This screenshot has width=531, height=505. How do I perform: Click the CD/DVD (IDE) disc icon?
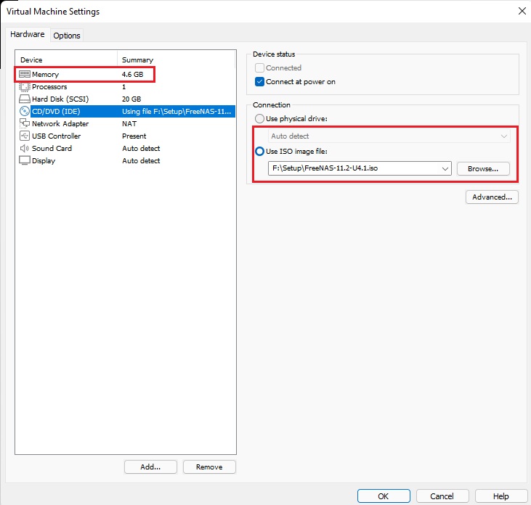pos(25,111)
